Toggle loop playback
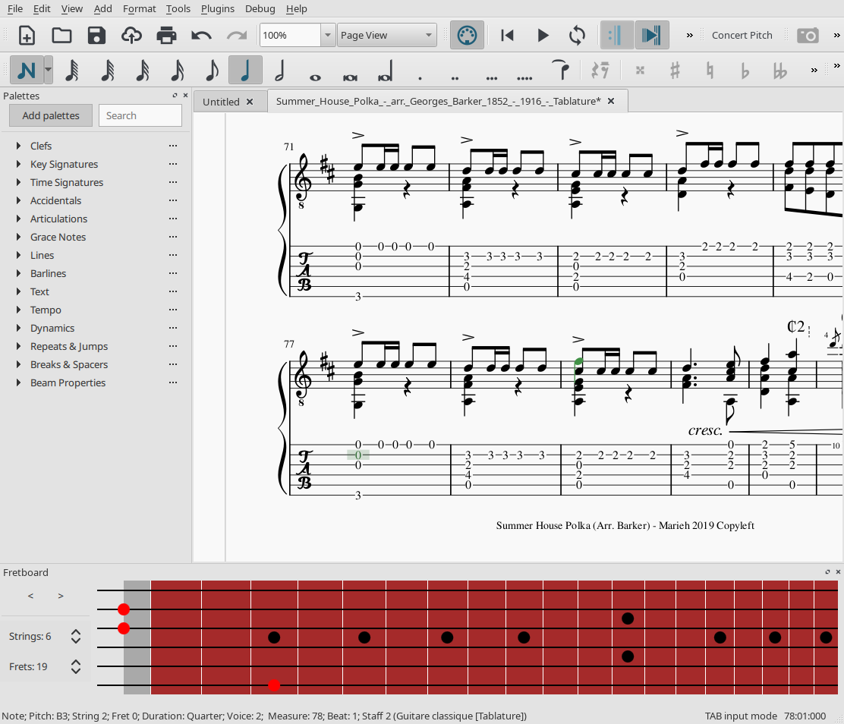844x724 pixels. 577,35
